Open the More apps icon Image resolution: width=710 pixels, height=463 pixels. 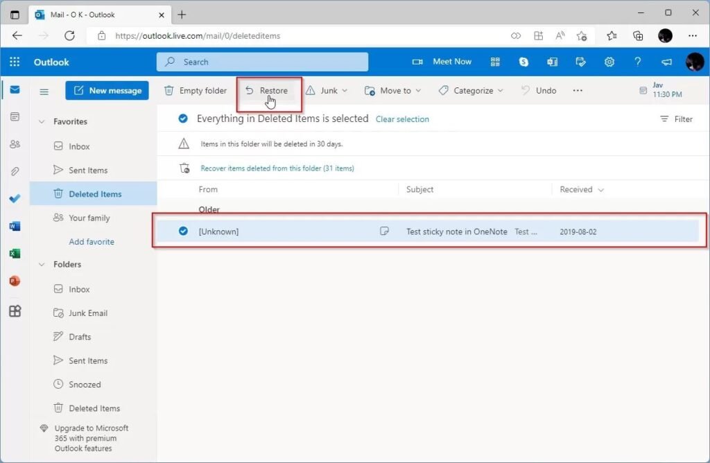click(x=15, y=311)
